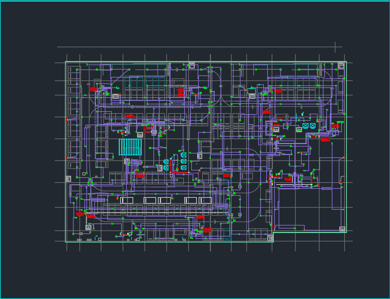Select the leftmost white rectangle in the row of five
Screen dimensions: 390x299
pos(127,200)
